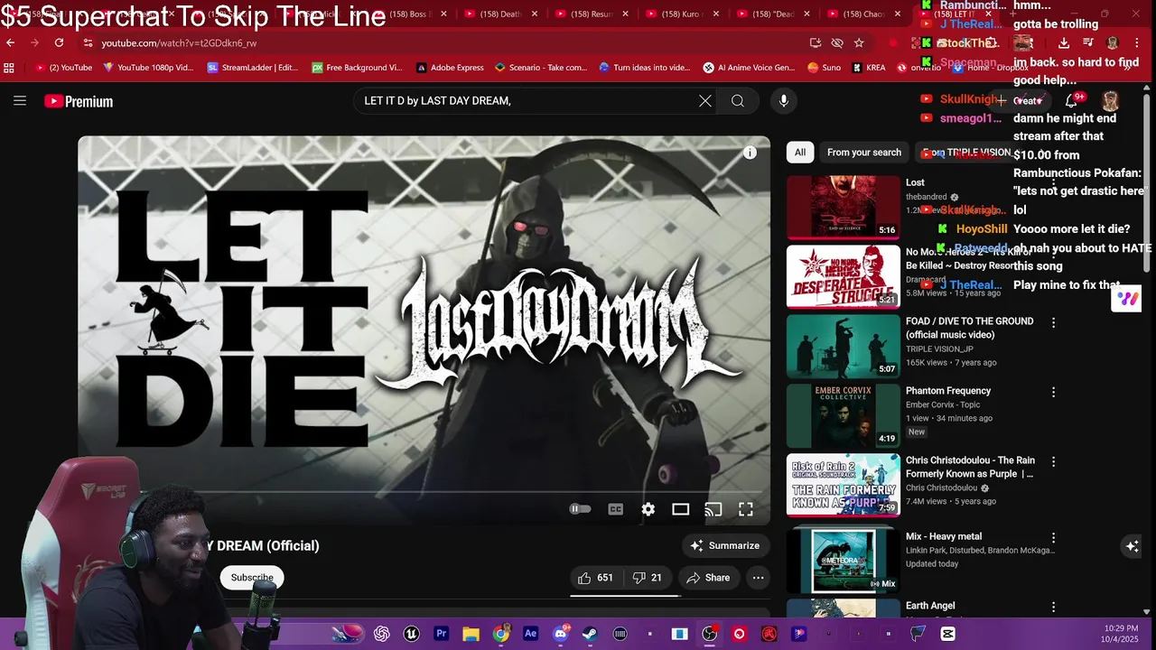Open the Adobe Express bookmark
Image resolution: width=1156 pixels, height=650 pixels.
(x=450, y=68)
